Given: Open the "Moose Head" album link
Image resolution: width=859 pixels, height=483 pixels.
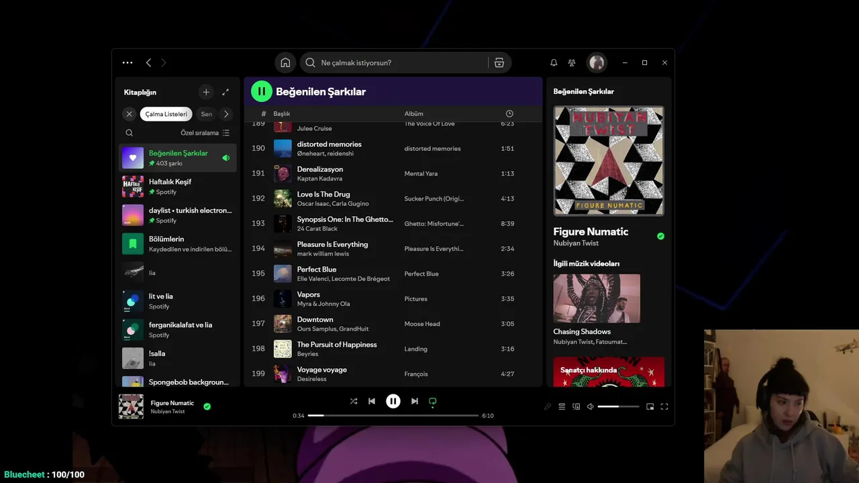Looking at the screenshot, I should (422, 324).
